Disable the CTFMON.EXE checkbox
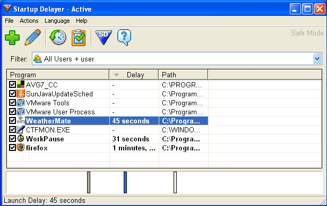The height and width of the screenshot is (206, 327). [x=13, y=129]
